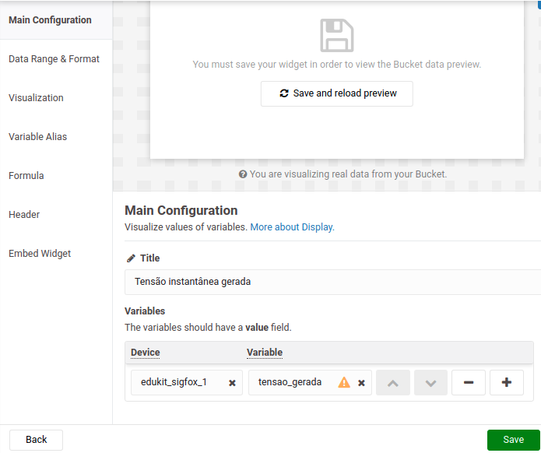541x453 pixels.
Task: Click the Variables section heading
Action: (145, 311)
